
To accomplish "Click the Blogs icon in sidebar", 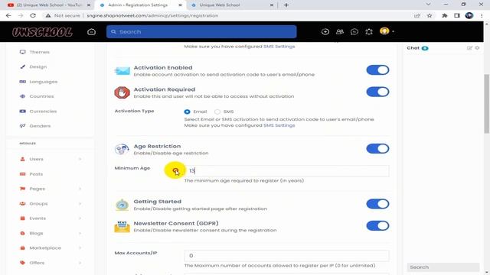I will coord(22,233).
